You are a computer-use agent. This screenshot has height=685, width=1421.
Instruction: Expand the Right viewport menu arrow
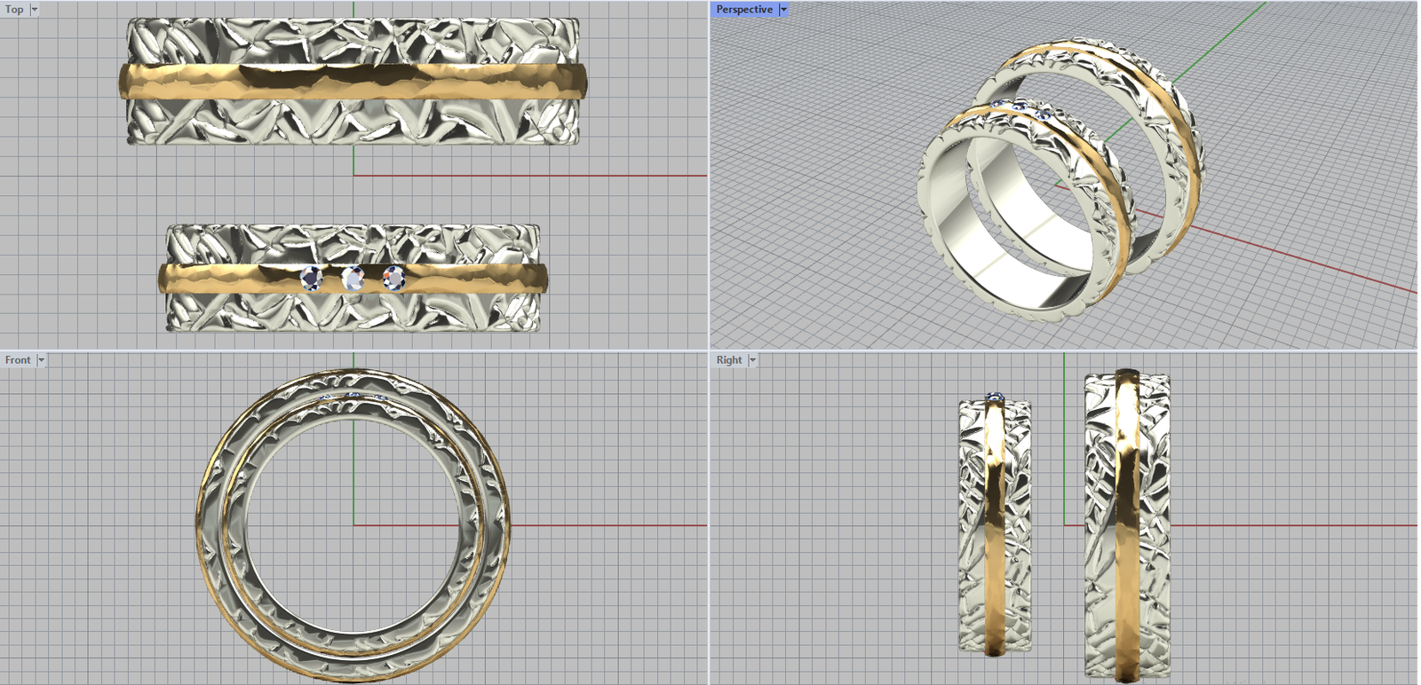click(x=752, y=359)
